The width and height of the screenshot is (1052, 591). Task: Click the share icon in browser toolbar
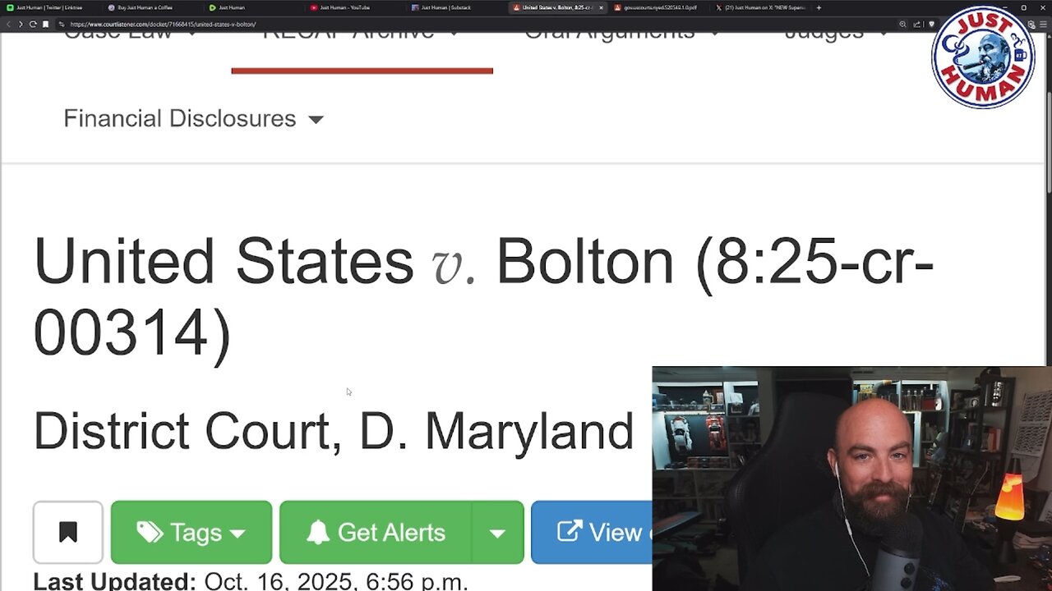pyautogui.click(x=917, y=25)
